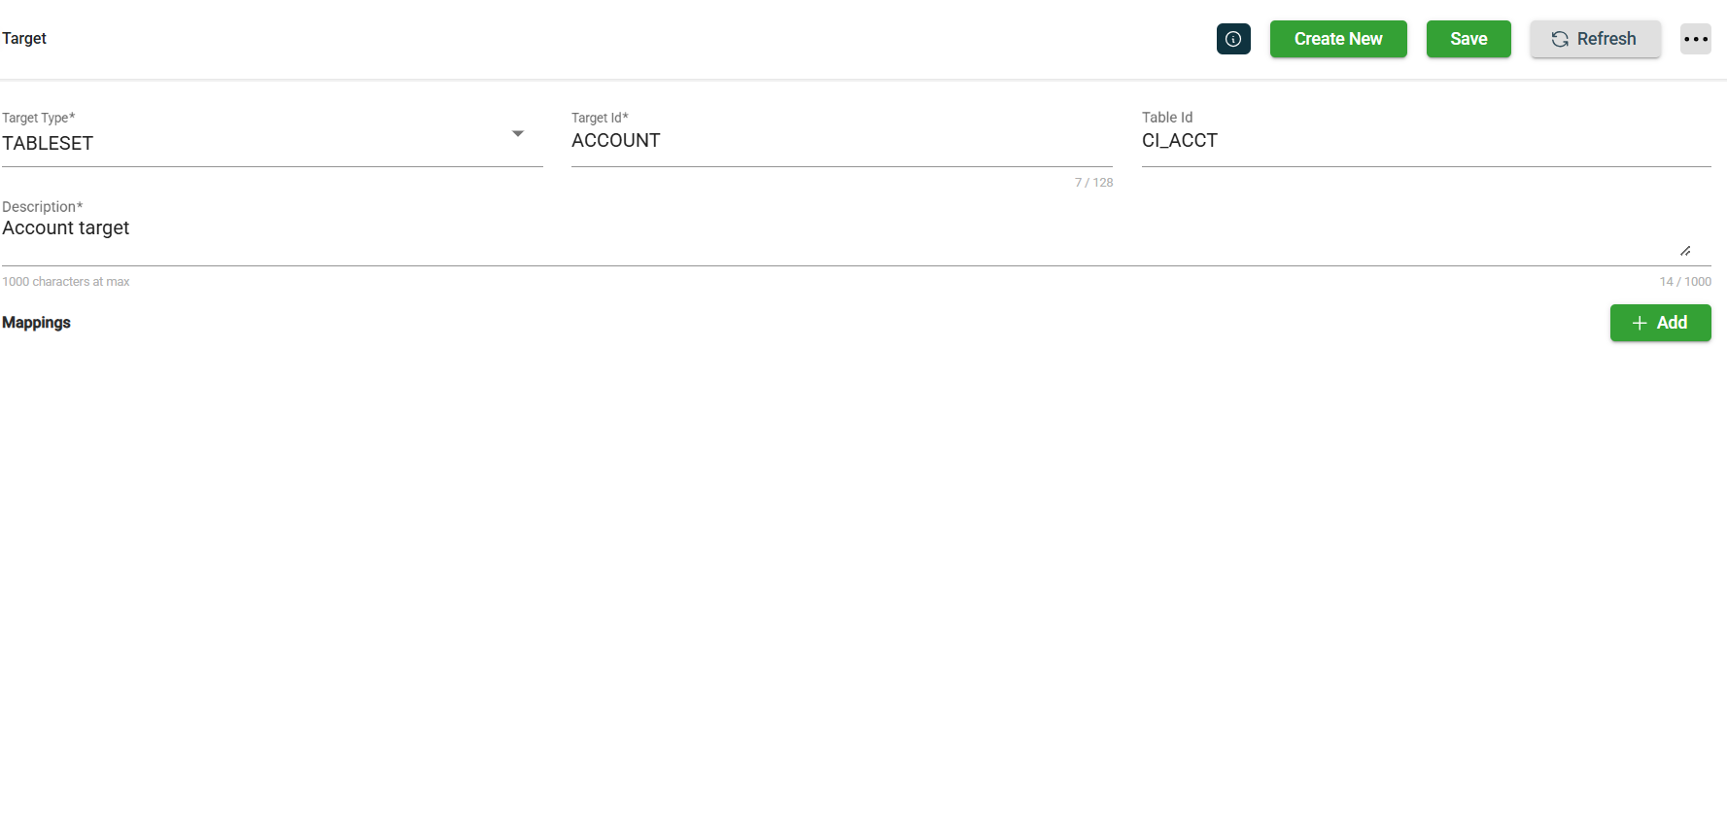
Task: Save the target with Save button
Action: point(1468,39)
